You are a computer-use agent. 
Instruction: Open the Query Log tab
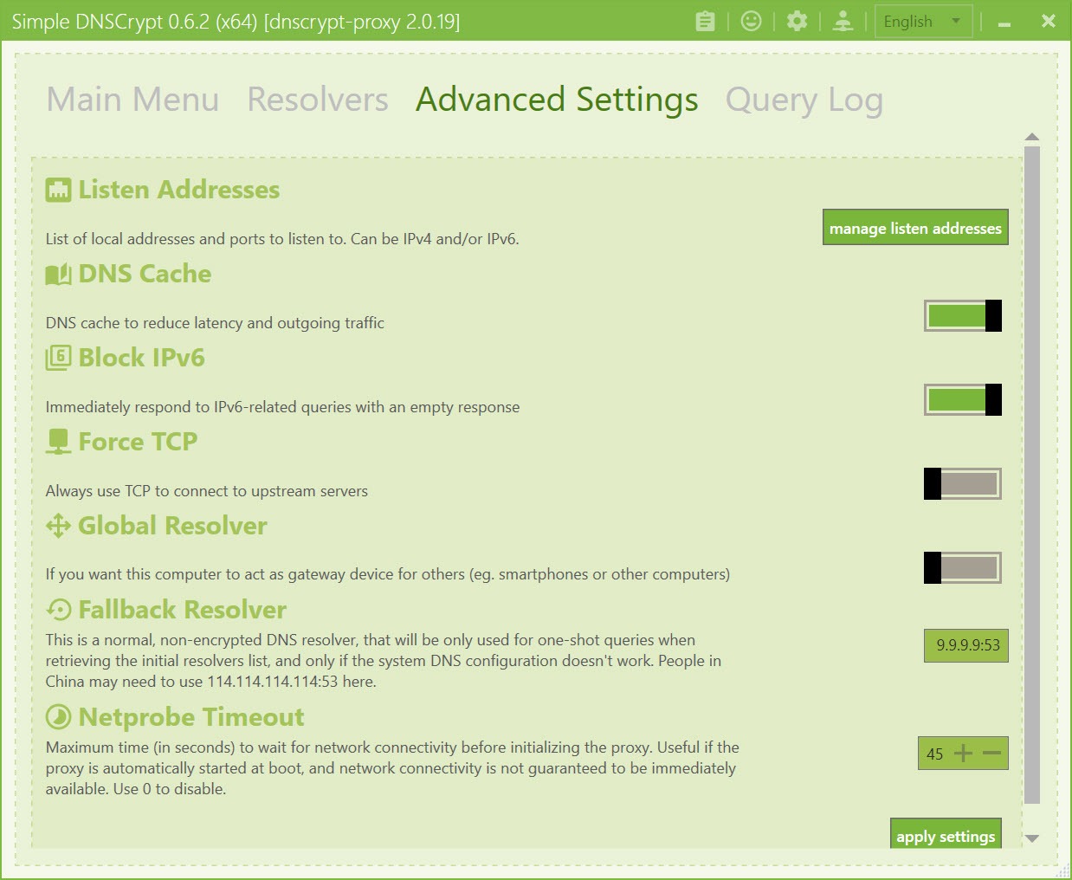click(x=804, y=100)
